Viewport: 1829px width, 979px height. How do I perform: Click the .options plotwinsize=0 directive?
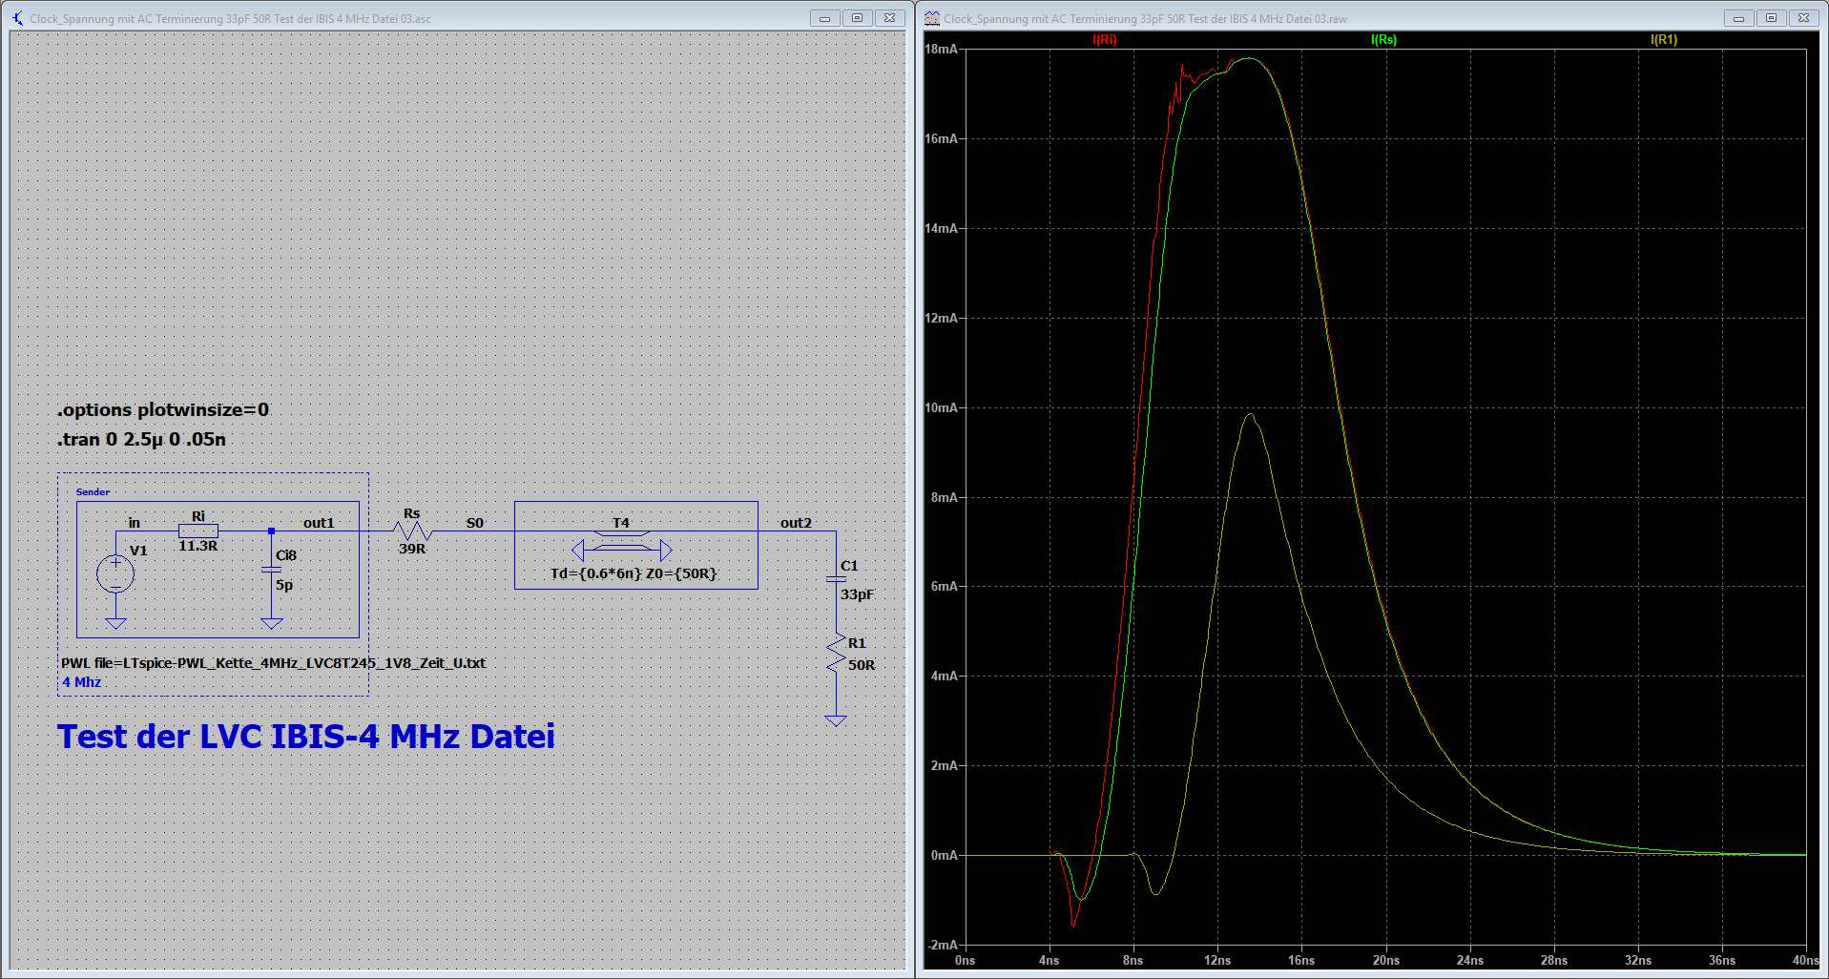[163, 409]
